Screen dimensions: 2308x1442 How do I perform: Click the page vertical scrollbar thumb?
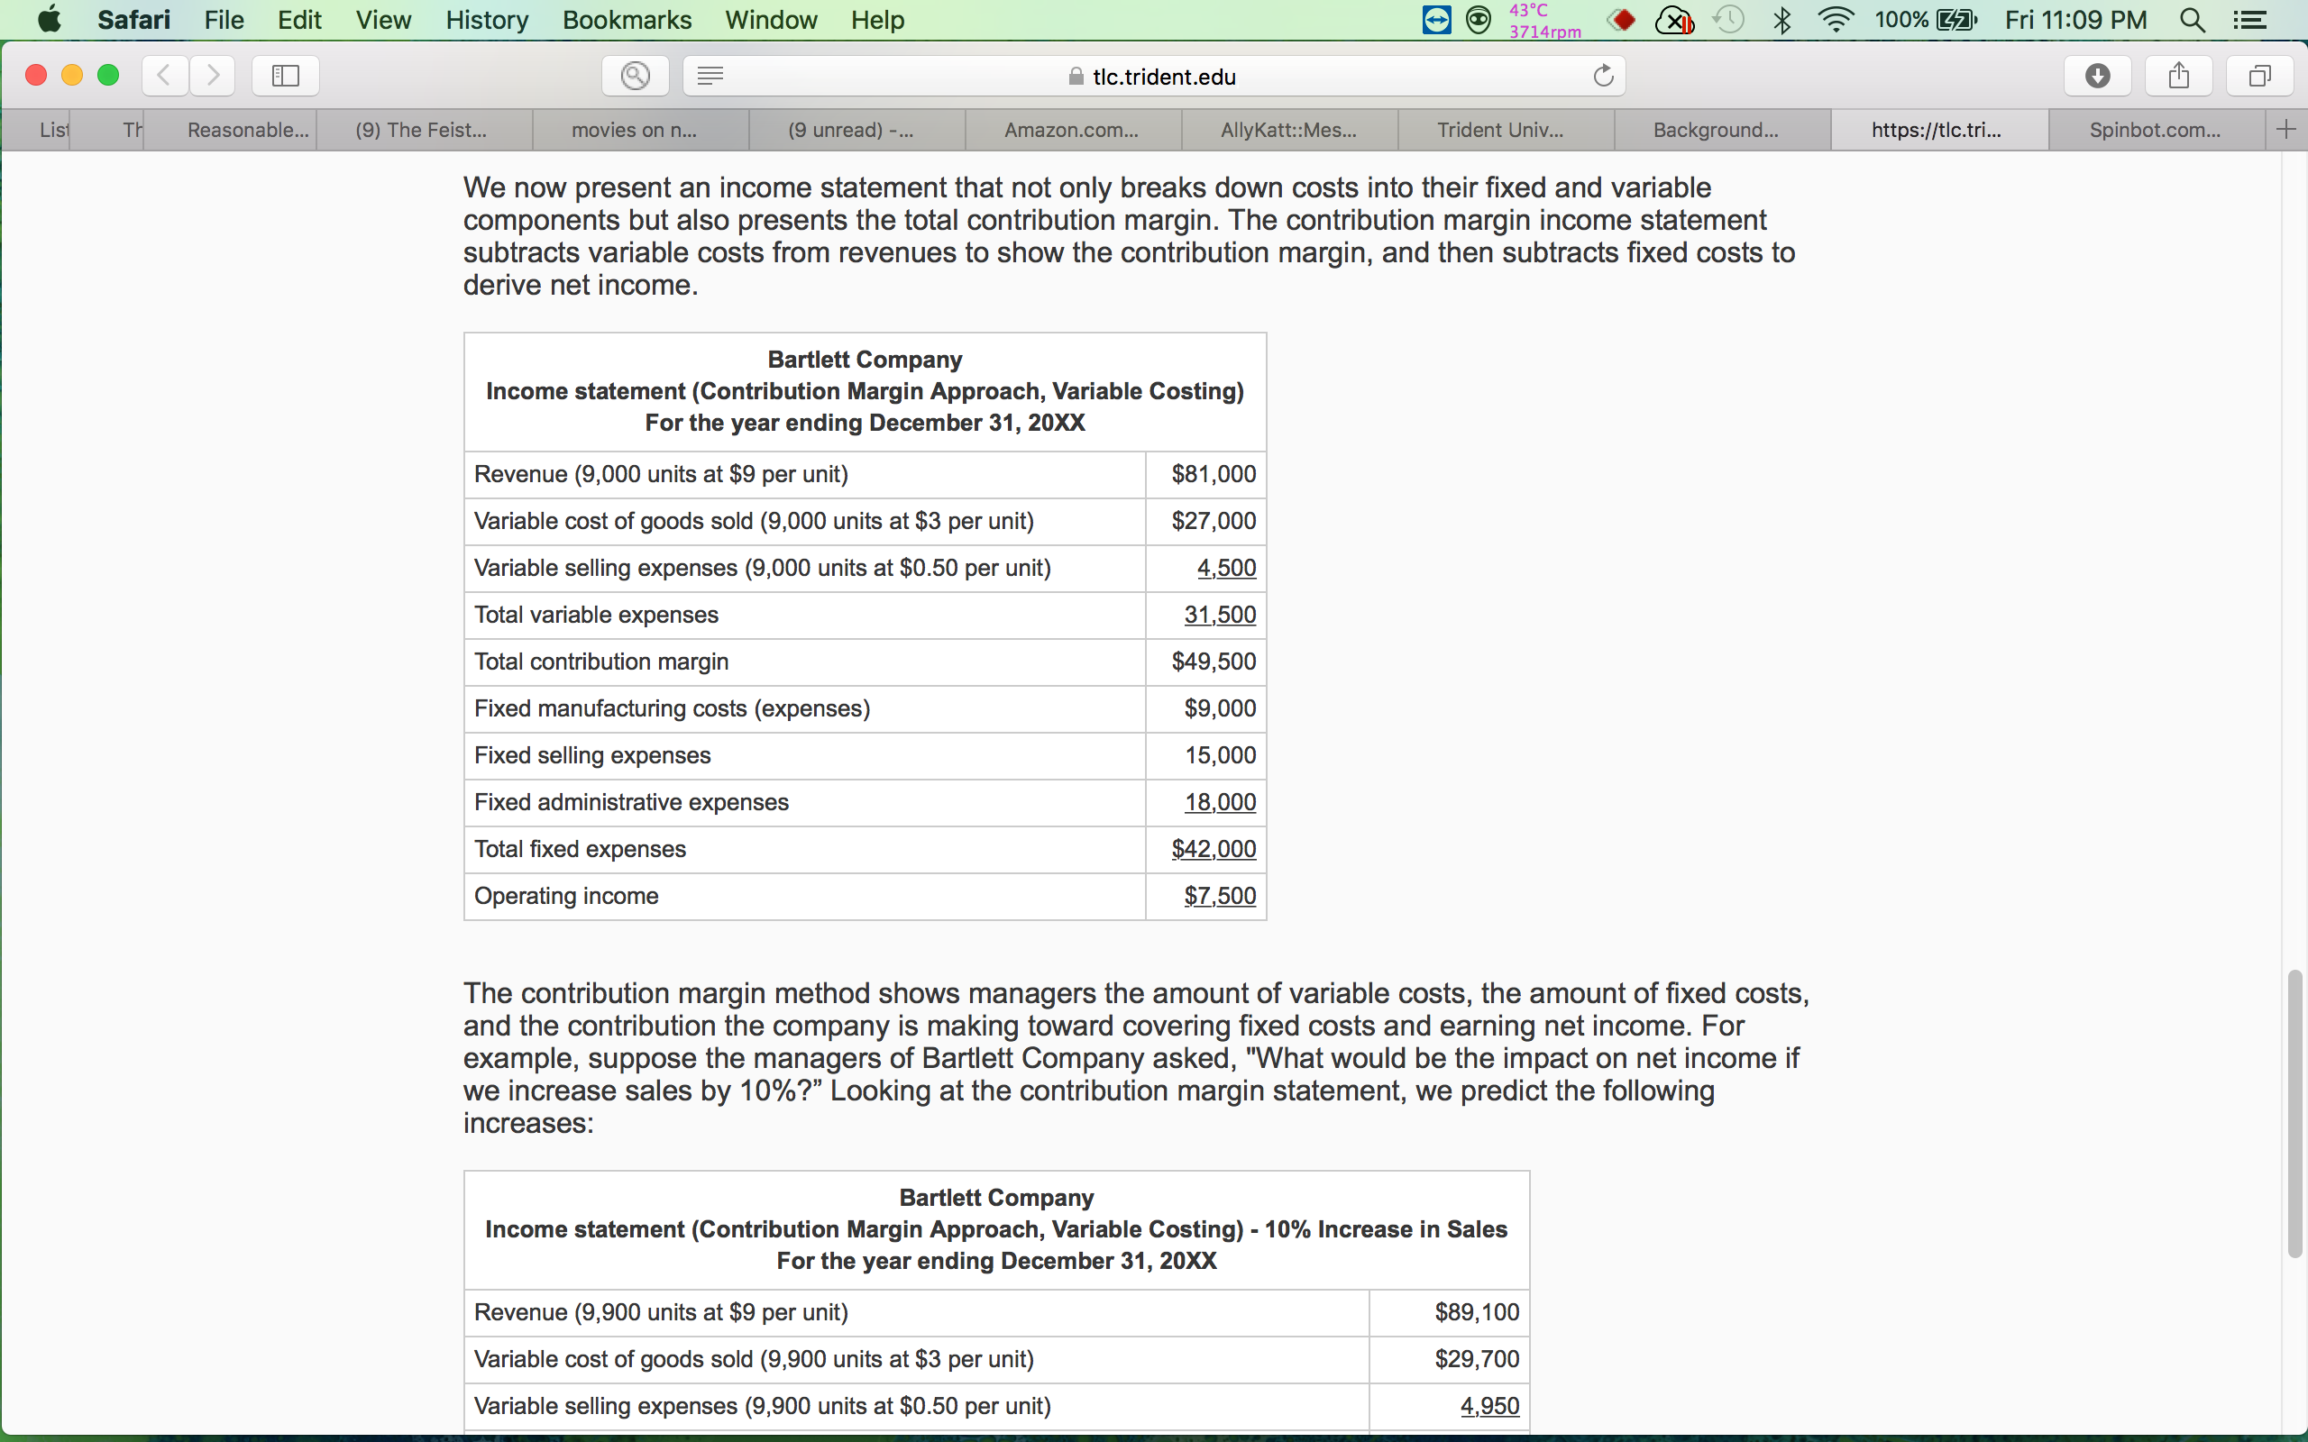click(x=2294, y=1114)
